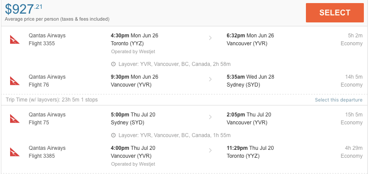Click arrow between Vancouver and Sydney outbound

[210, 80]
